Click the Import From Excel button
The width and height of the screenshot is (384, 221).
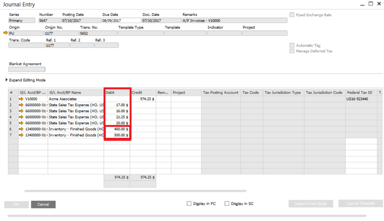[x=310, y=203]
